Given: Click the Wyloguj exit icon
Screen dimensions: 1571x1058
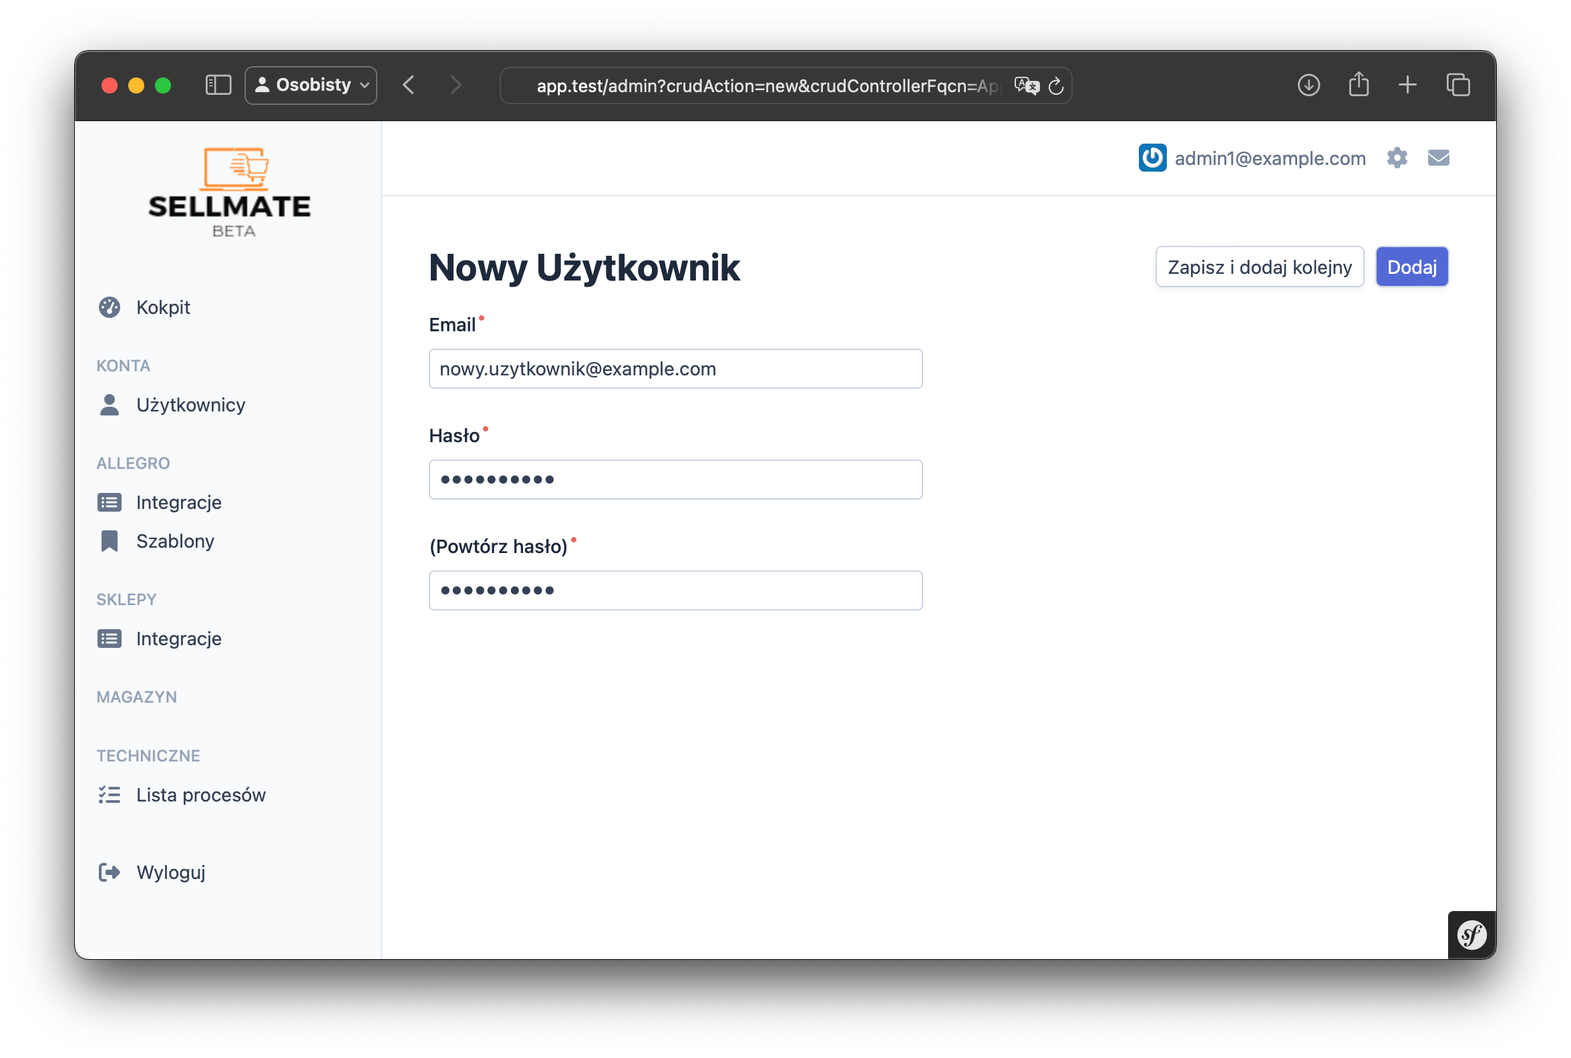Looking at the screenshot, I should (x=110, y=872).
